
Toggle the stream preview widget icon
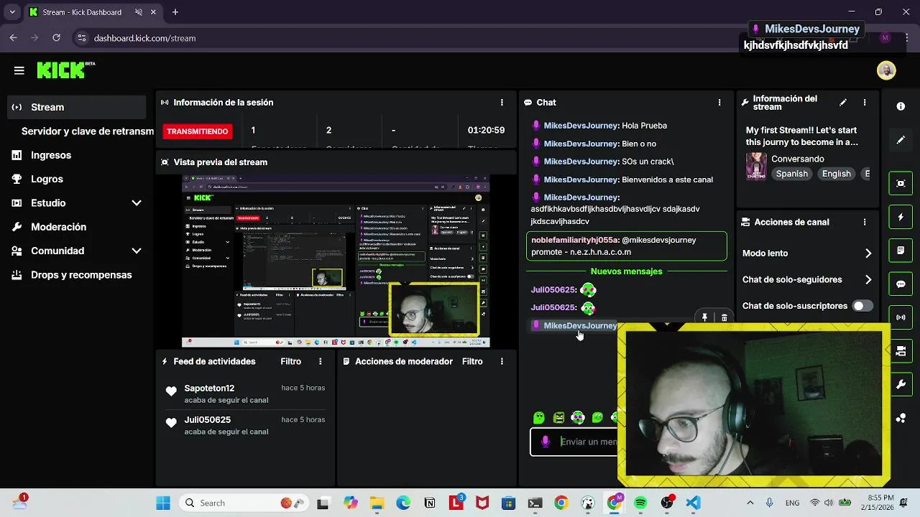point(901,183)
